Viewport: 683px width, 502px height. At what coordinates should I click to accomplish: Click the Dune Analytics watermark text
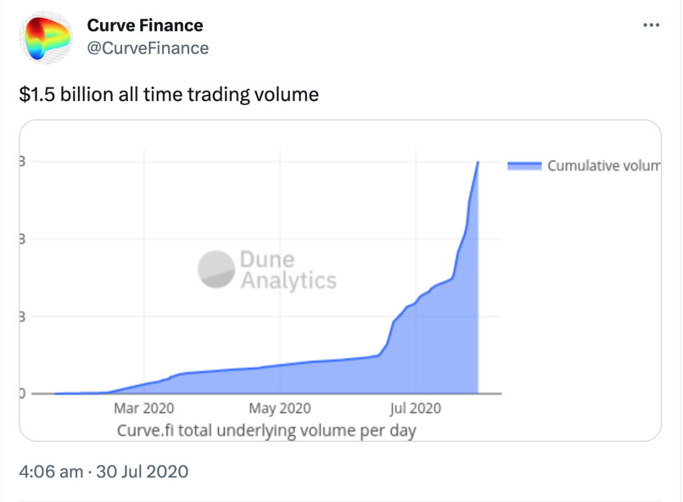coord(288,270)
